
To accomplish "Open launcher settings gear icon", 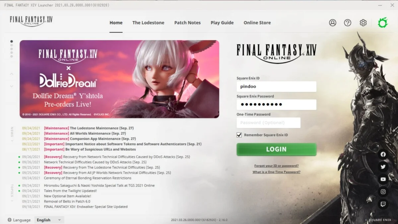I will (363, 23).
